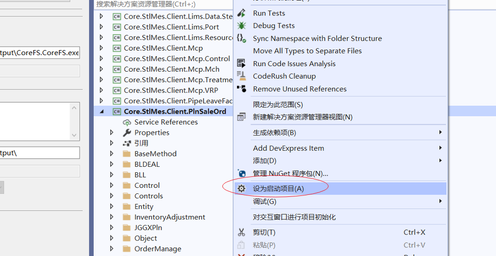Click the gear icon for 设为启动项目
Screen dimensions: 496x256
point(241,188)
